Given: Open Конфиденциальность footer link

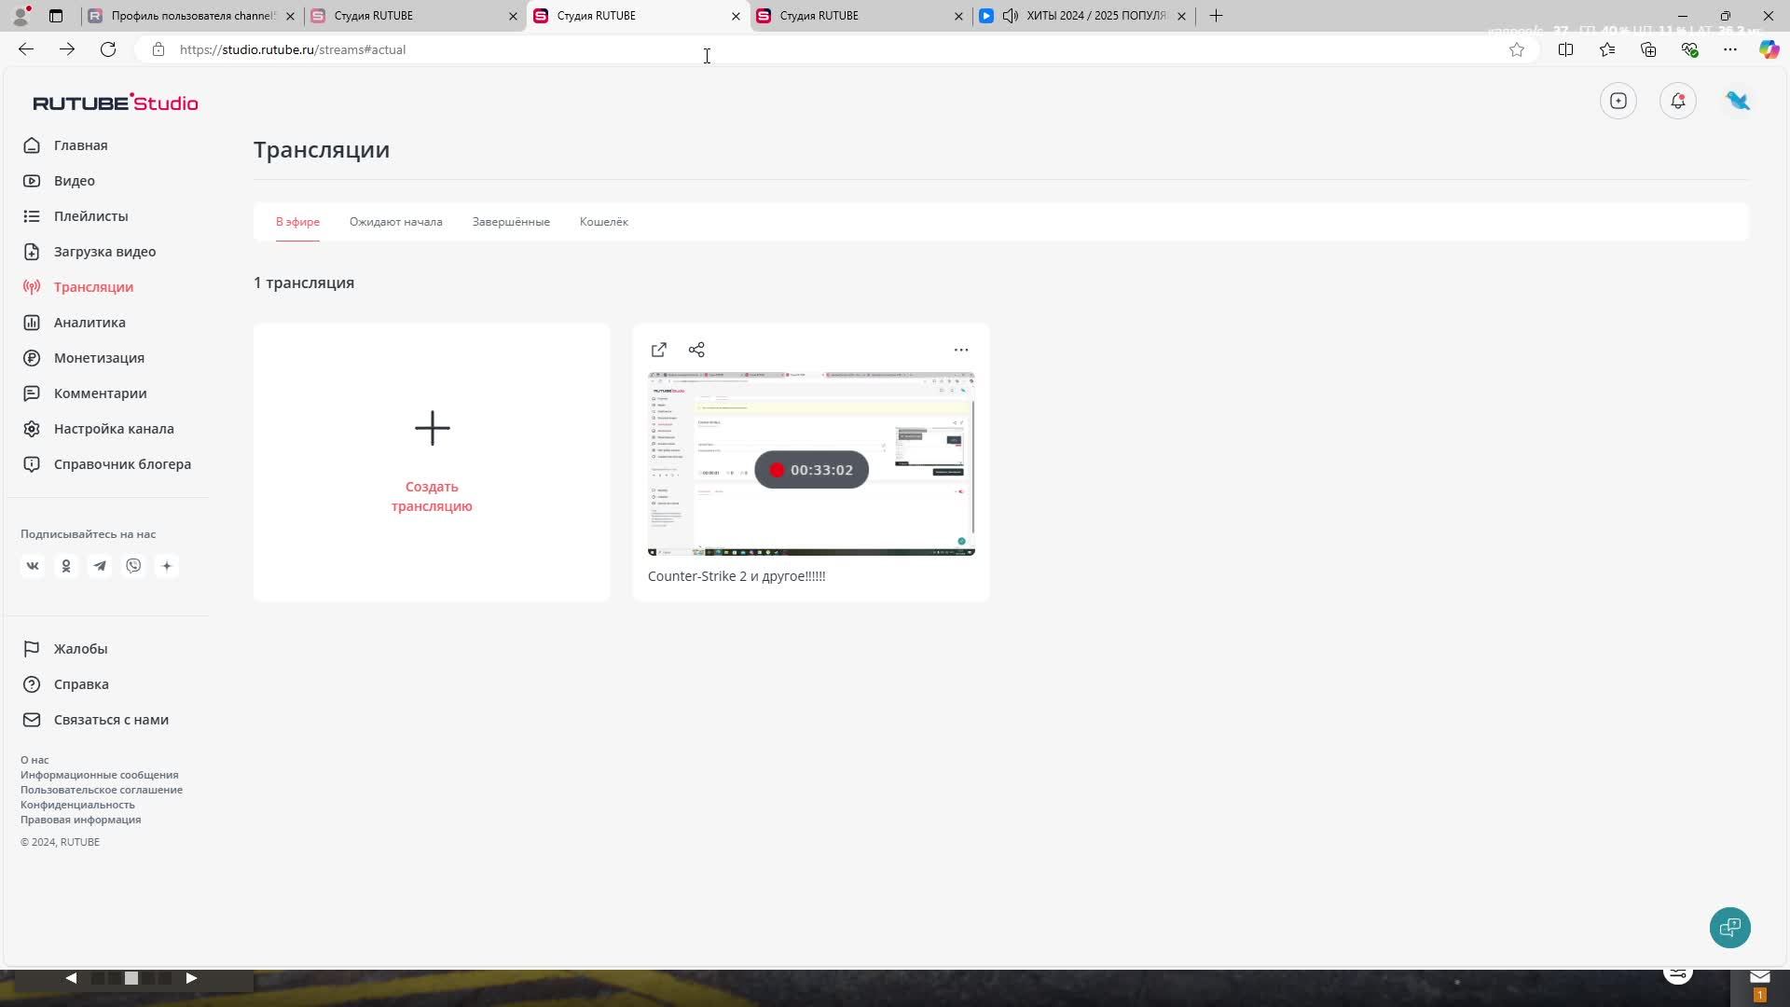Looking at the screenshot, I should coord(77,805).
